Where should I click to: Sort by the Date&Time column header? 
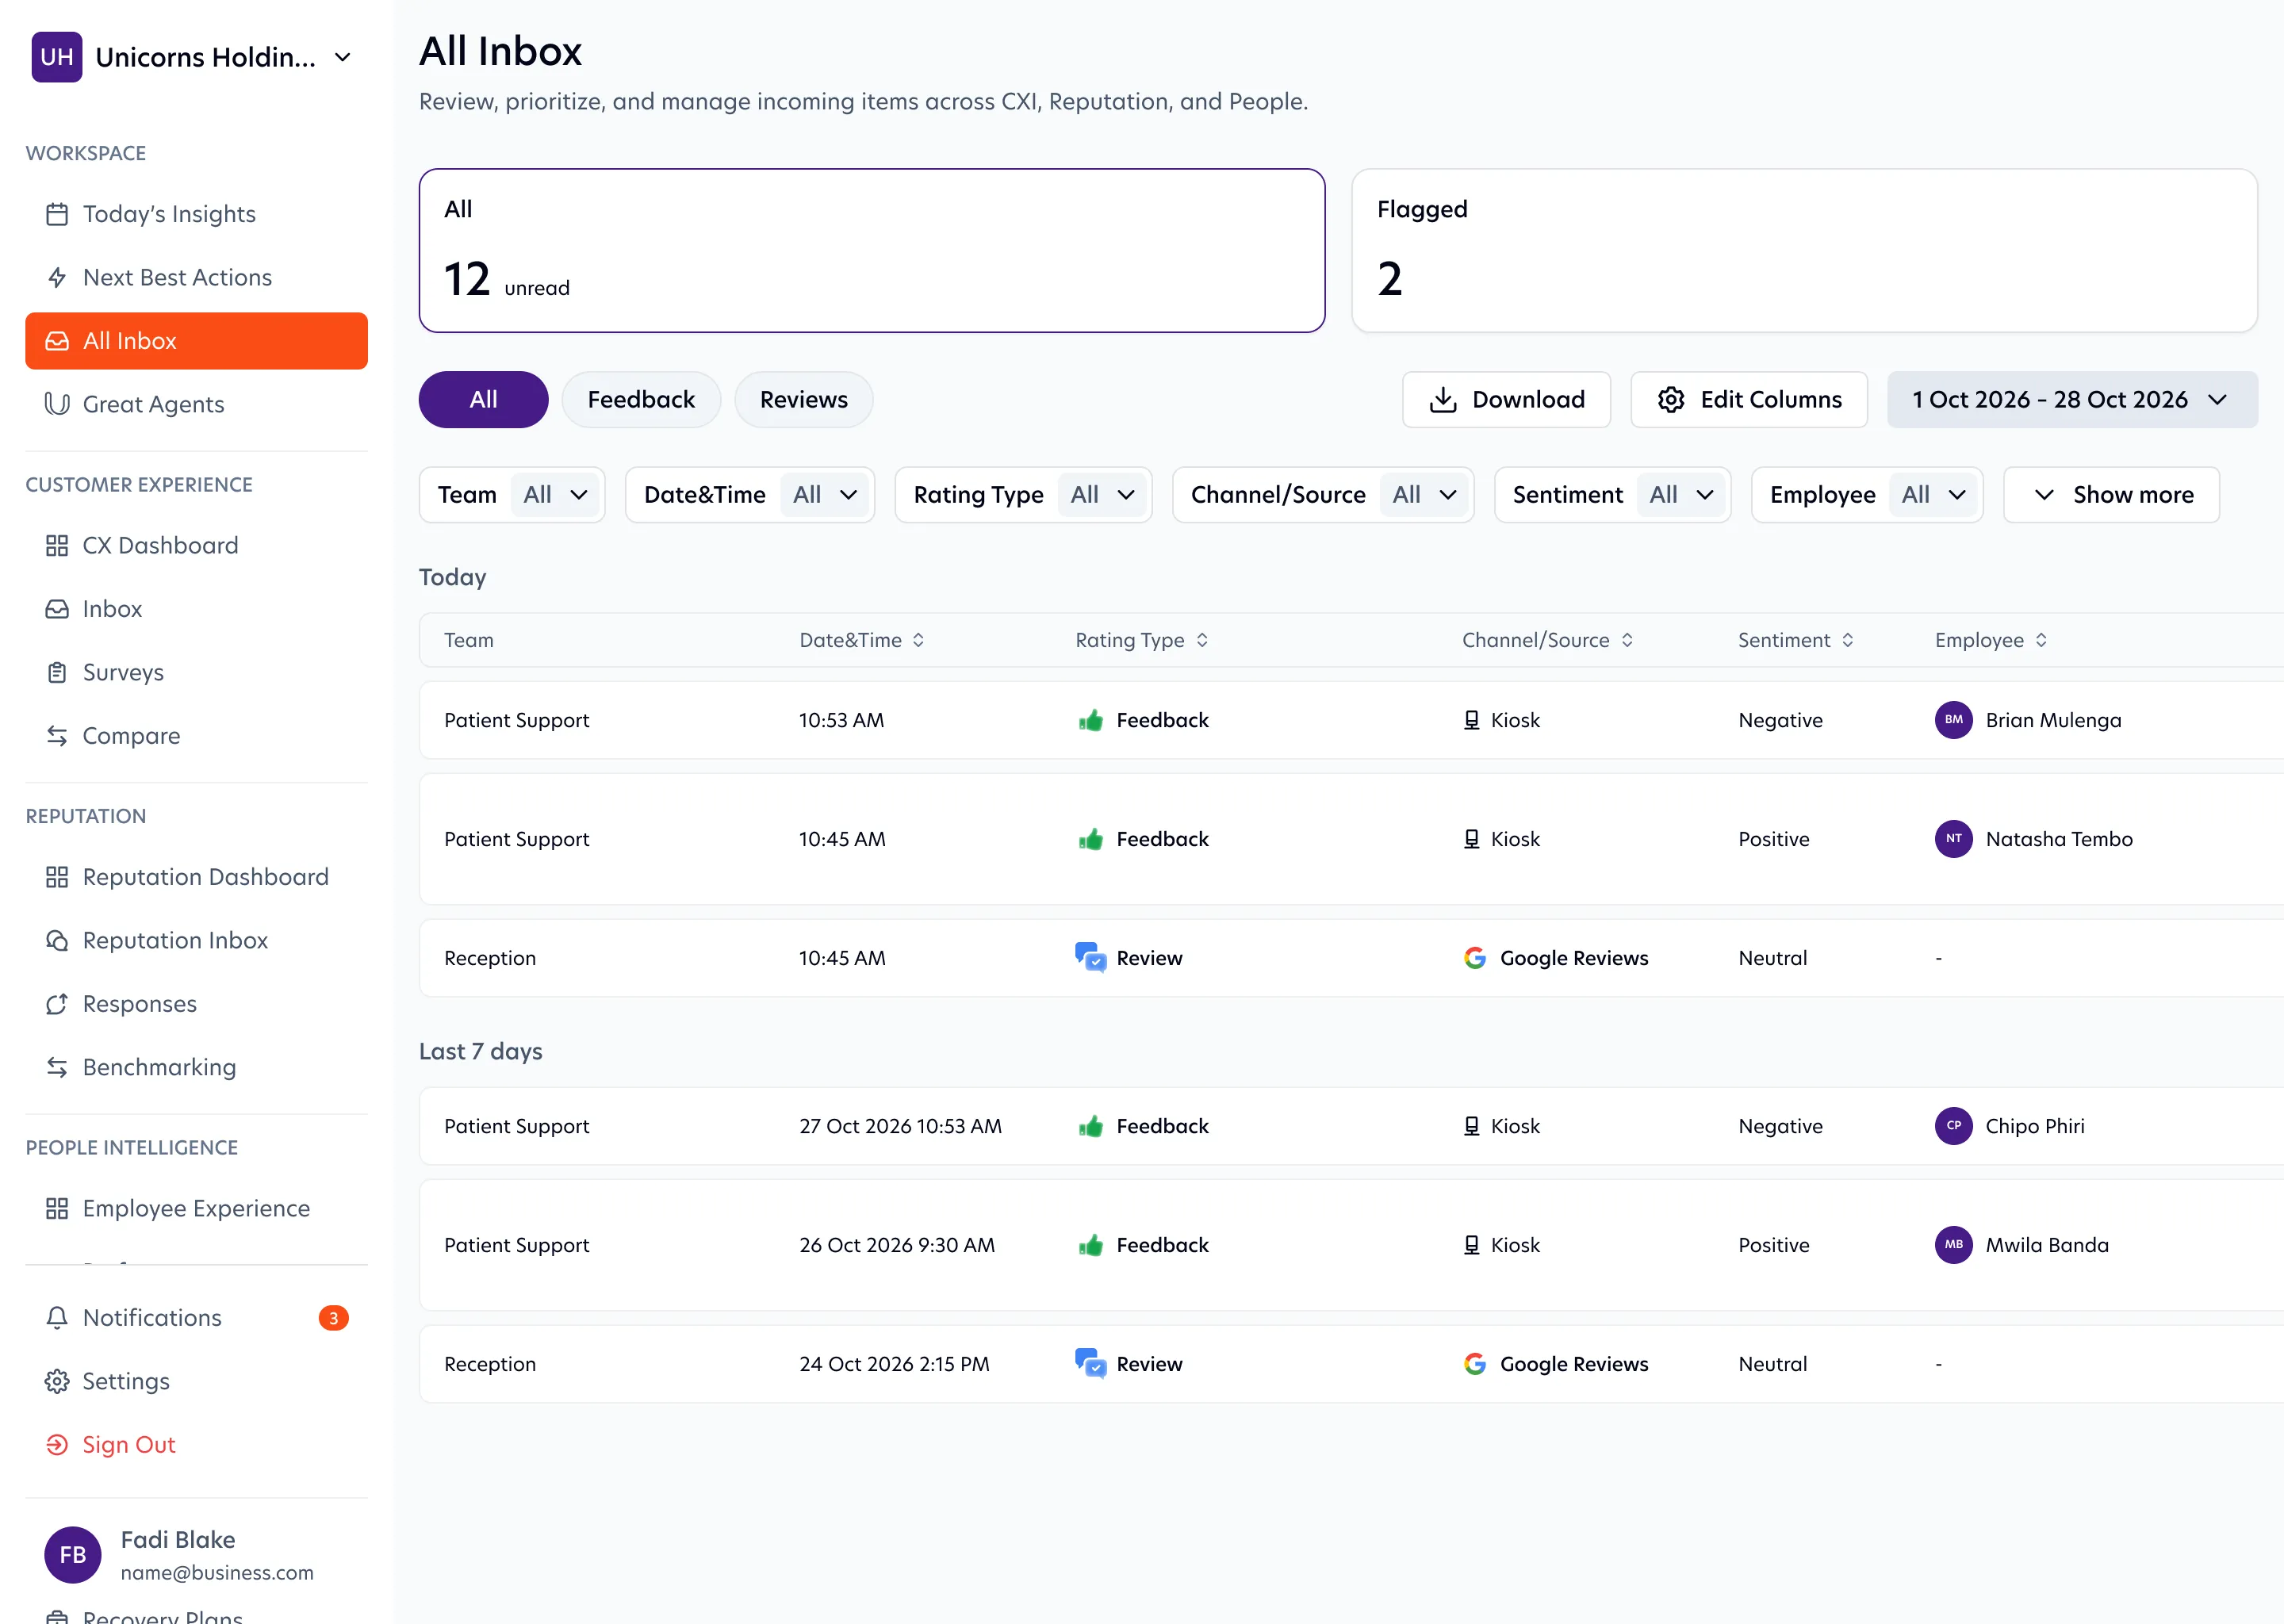tap(862, 640)
